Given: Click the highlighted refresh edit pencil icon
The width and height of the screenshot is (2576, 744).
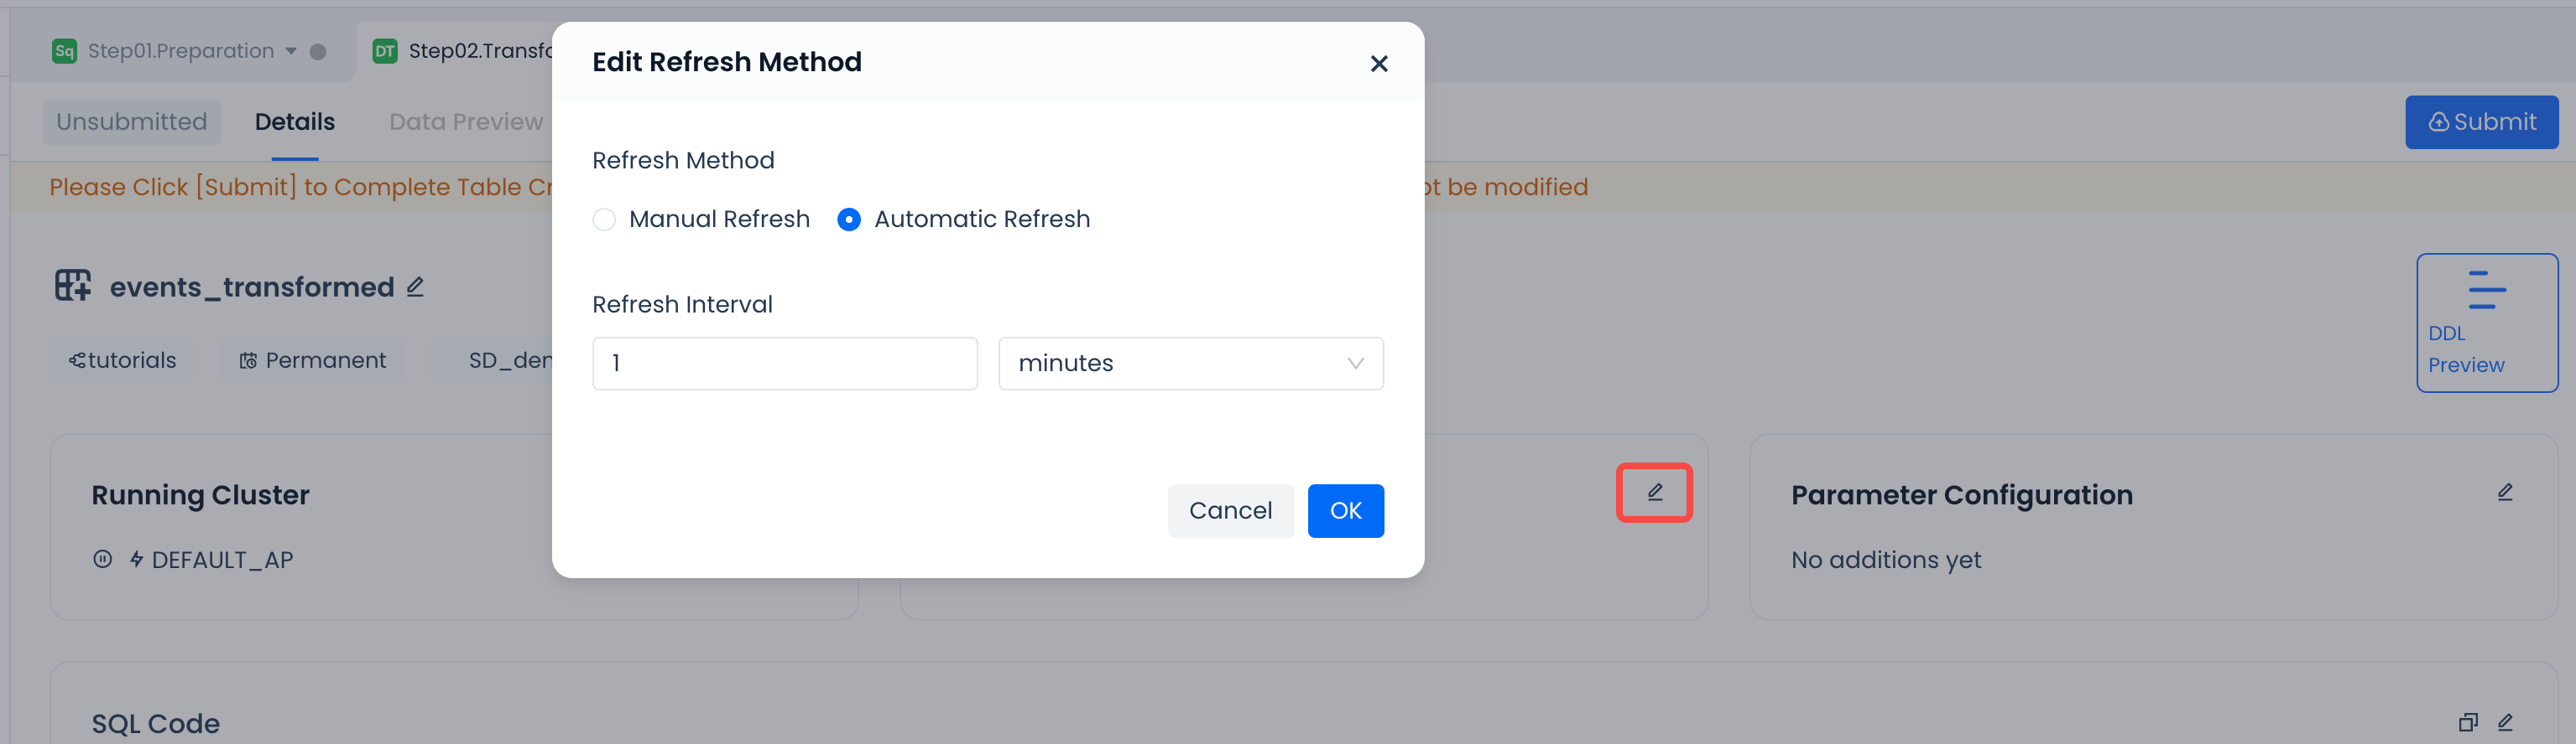Looking at the screenshot, I should pos(1655,493).
